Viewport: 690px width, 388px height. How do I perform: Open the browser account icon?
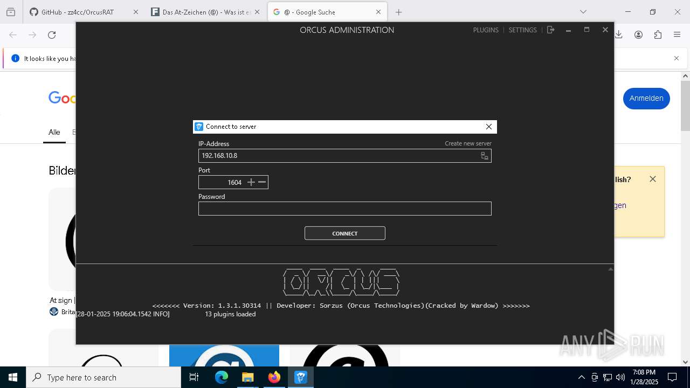(x=638, y=35)
